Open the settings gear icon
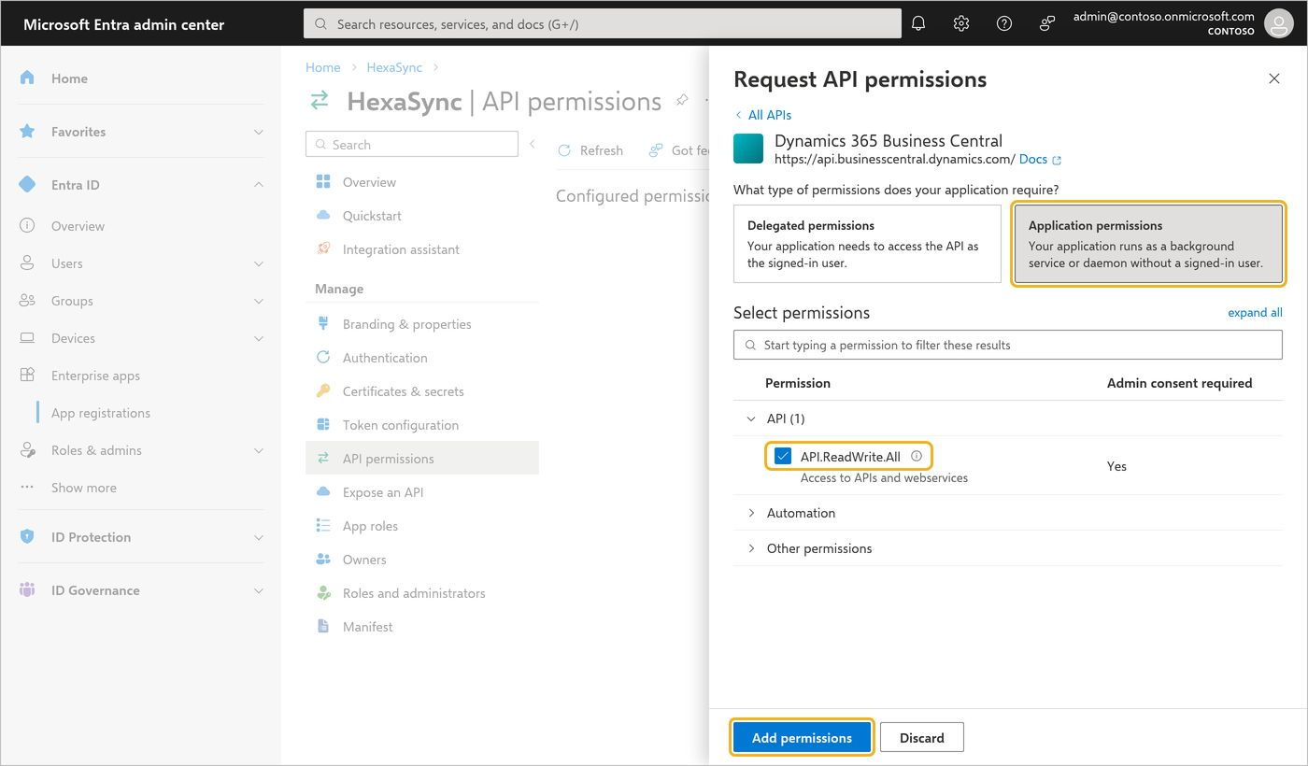The width and height of the screenshot is (1308, 766). click(961, 23)
